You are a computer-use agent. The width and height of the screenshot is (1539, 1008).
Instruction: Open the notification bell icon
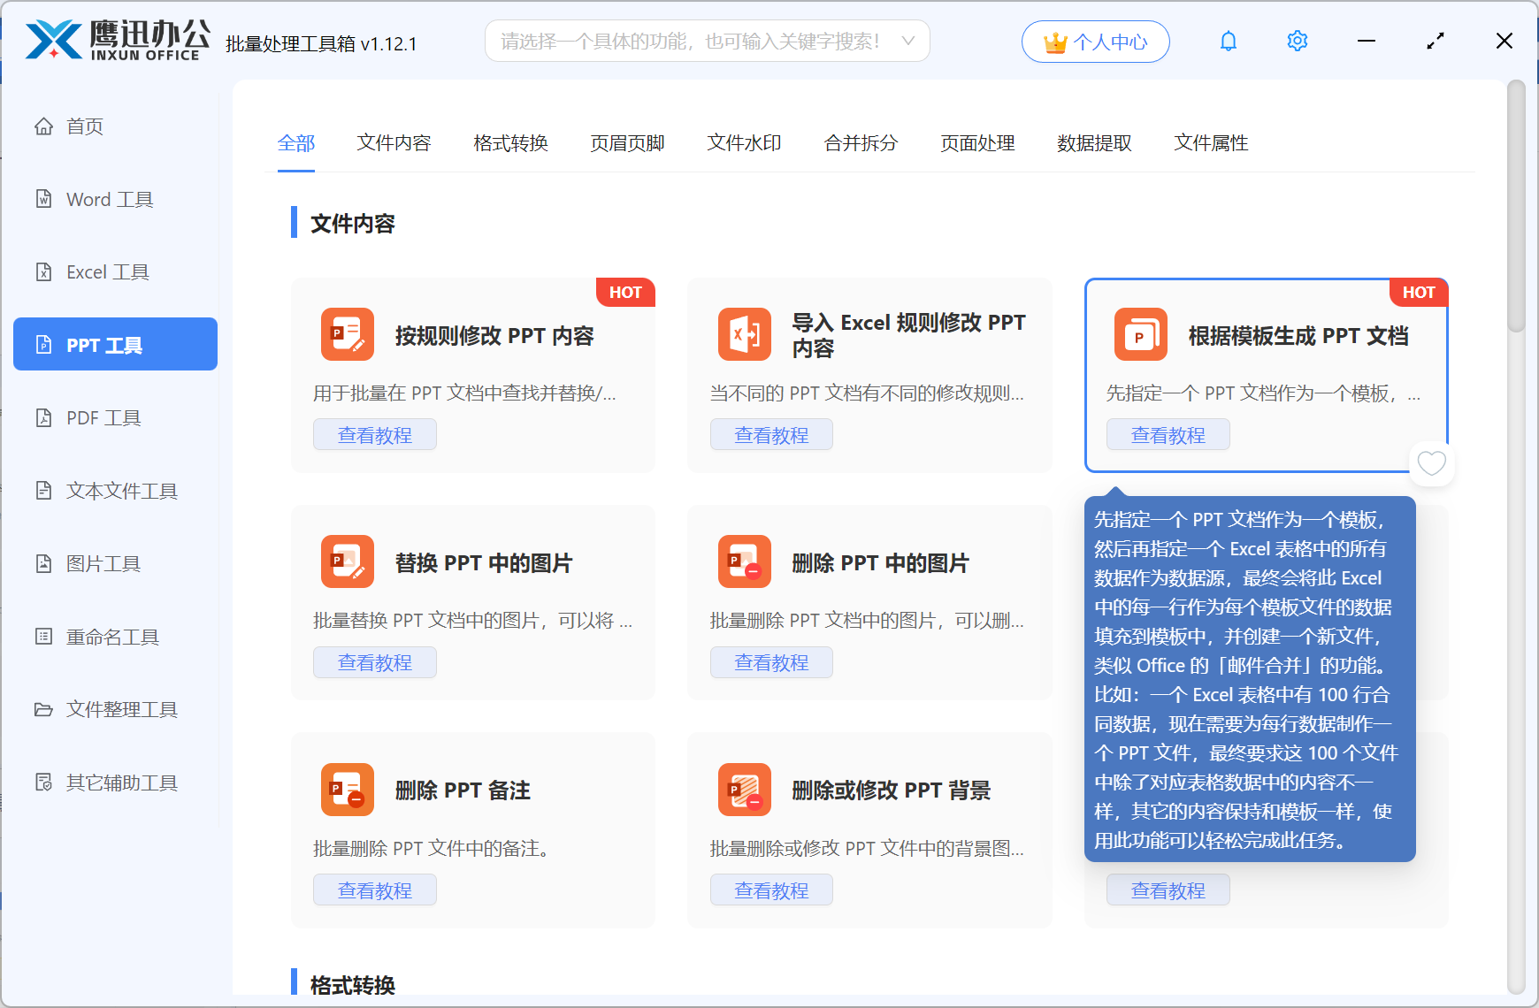pyautogui.click(x=1228, y=40)
